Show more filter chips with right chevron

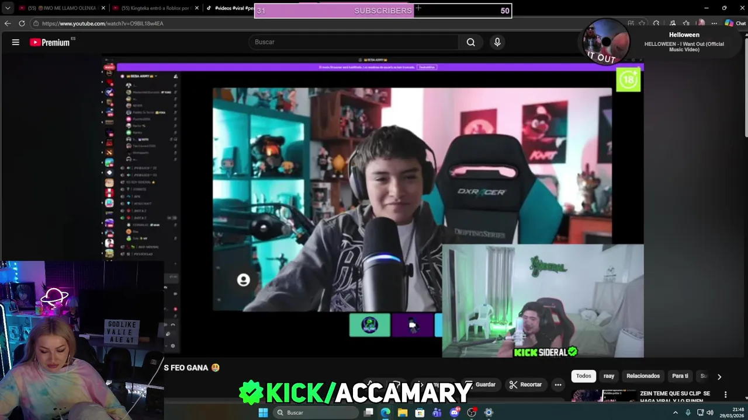click(x=719, y=377)
